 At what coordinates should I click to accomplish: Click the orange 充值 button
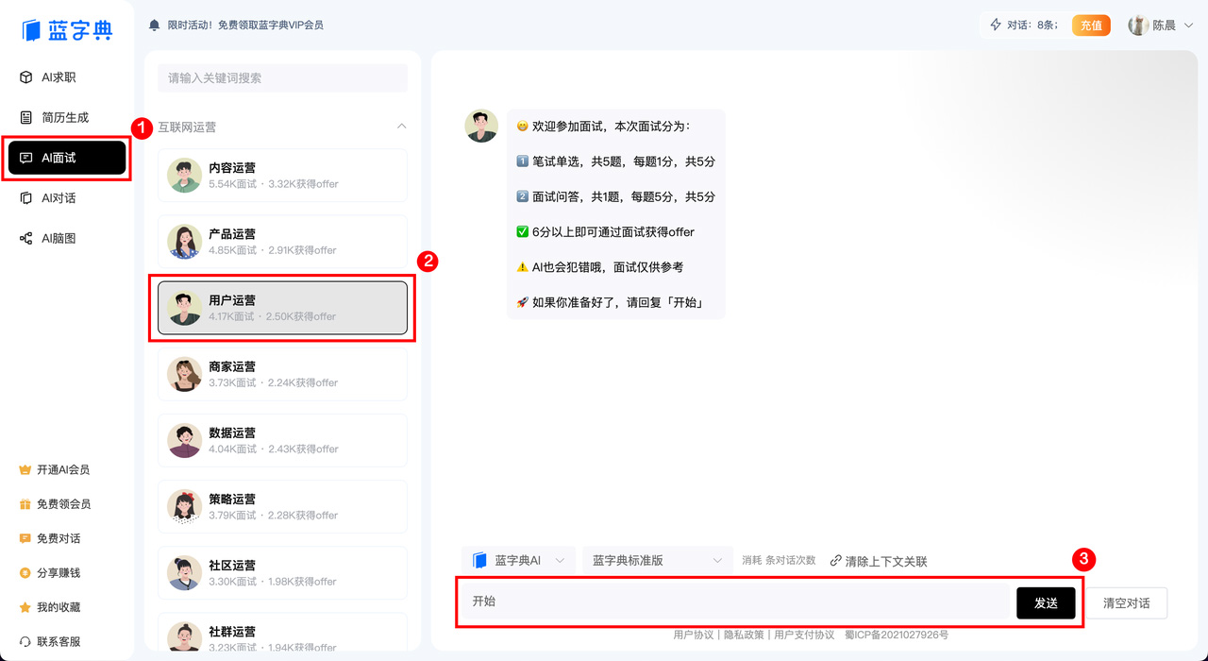(1091, 25)
